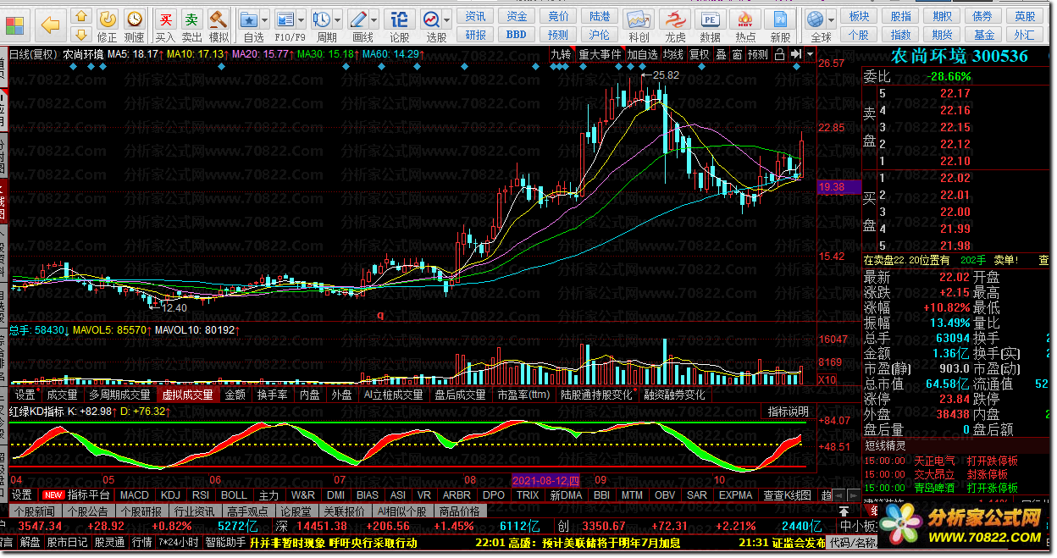Open the 修正 correction tool

coord(108,25)
